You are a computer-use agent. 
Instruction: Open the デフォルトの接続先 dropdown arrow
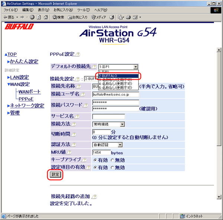pos(136,67)
